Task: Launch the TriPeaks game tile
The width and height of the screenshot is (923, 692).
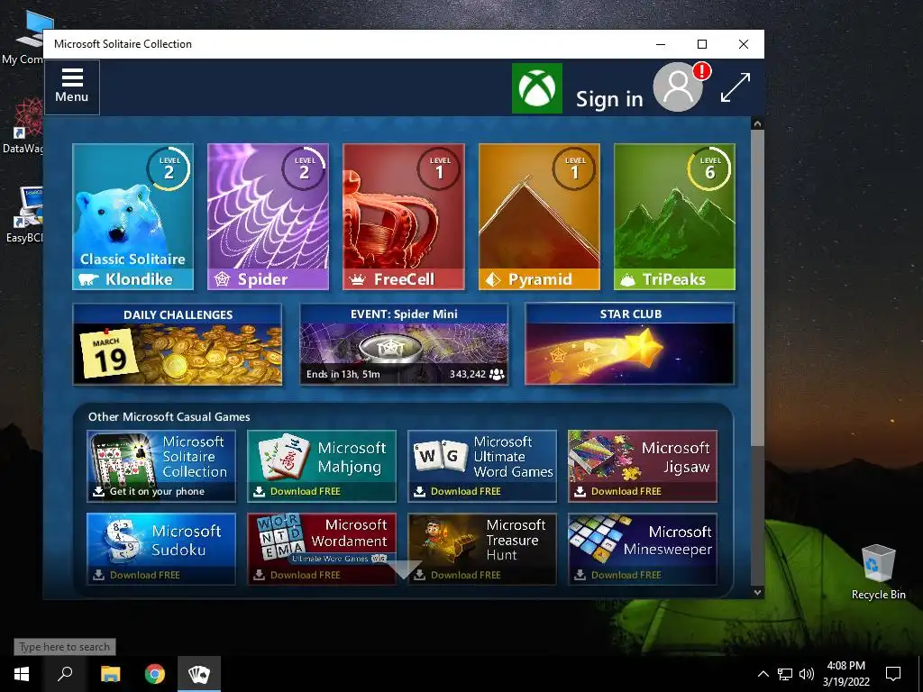Action: [x=674, y=216]
